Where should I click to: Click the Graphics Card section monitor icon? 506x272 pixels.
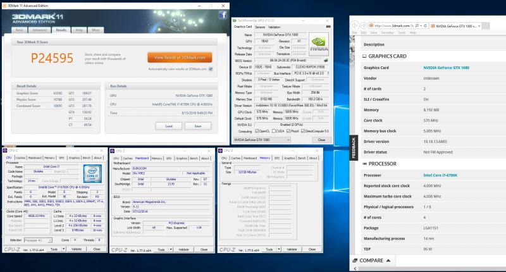click(x=364, y=56)
